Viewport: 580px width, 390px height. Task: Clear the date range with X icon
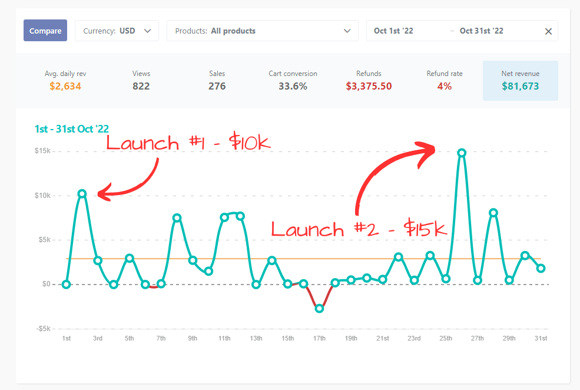point(548,31)
